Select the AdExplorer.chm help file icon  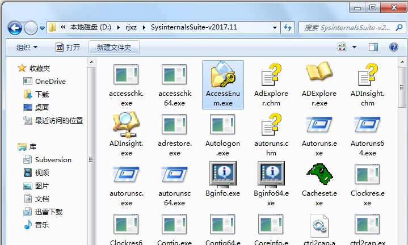271,74
